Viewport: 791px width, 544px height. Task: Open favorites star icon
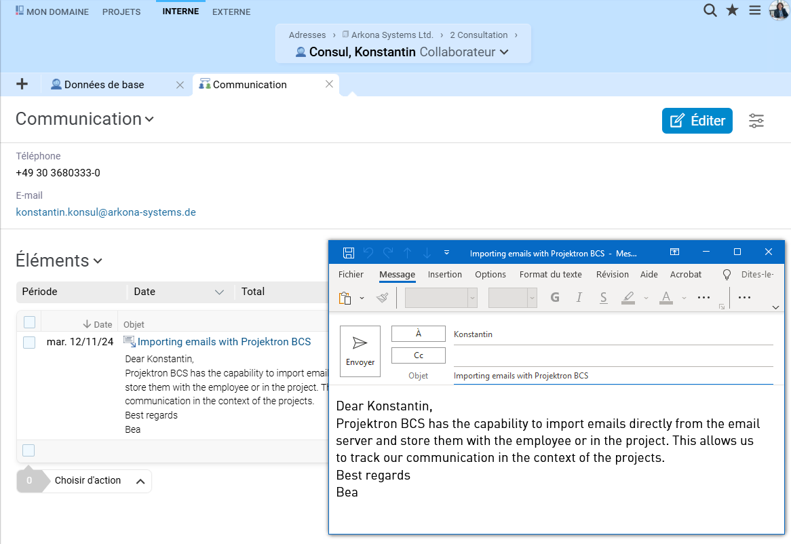tap(732, 10)
